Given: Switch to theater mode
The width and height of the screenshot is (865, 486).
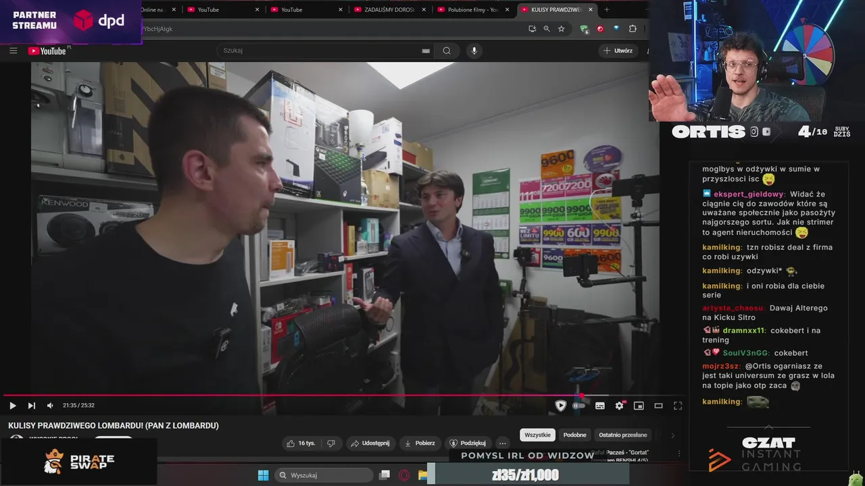Looking at the screenshot, I should (x=658, y=406).
